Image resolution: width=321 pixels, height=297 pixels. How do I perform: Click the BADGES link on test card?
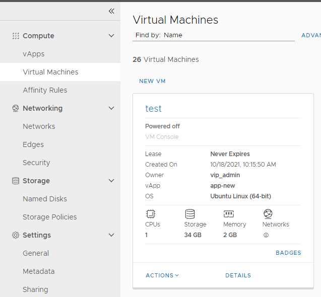click(x=288, y=253)
